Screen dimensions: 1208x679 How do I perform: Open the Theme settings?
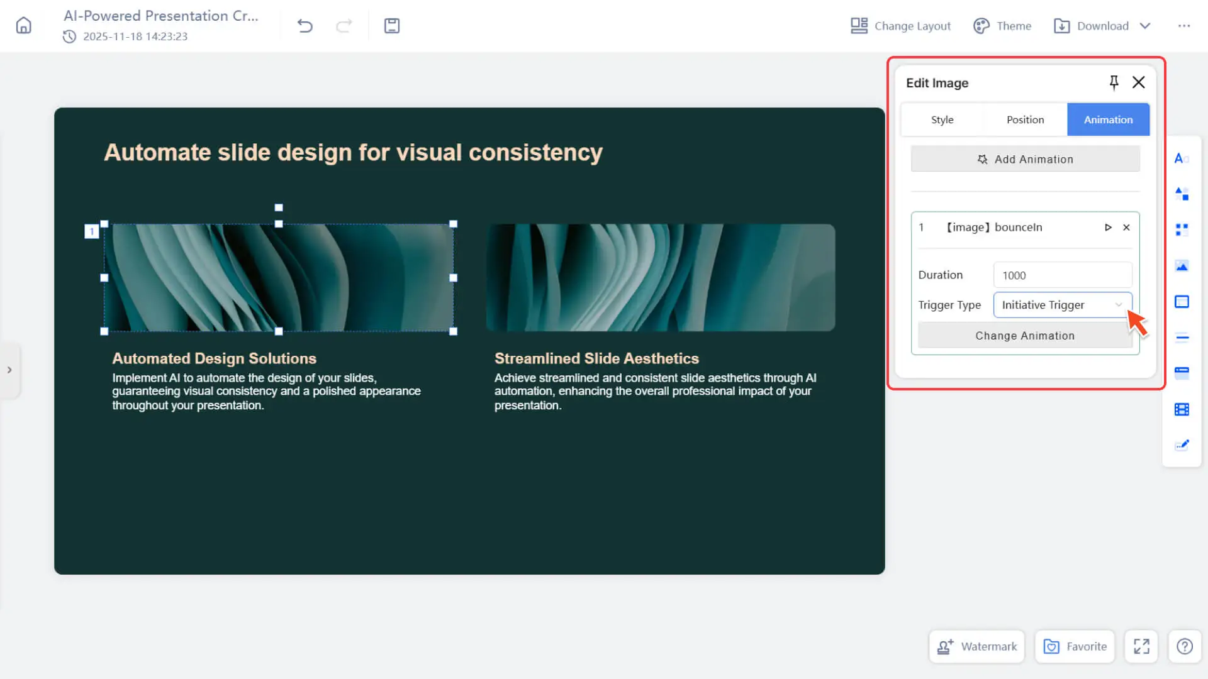pyautogui.click(x=1002, y=26)
